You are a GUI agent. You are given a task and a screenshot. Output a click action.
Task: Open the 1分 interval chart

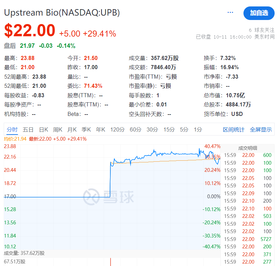tap(198, 129)
